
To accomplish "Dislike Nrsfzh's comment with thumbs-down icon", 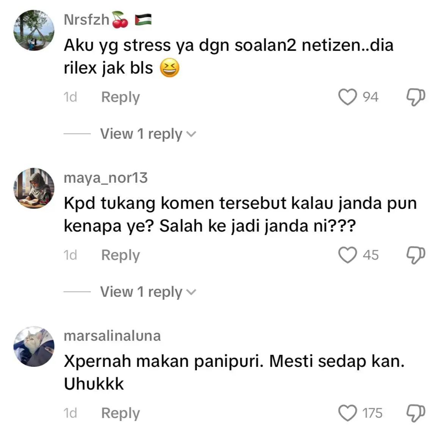I will tap(416, 97).
